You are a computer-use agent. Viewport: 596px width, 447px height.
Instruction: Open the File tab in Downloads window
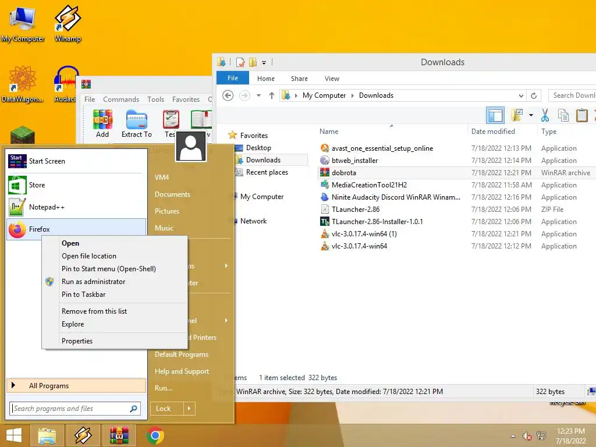point(233,78)
